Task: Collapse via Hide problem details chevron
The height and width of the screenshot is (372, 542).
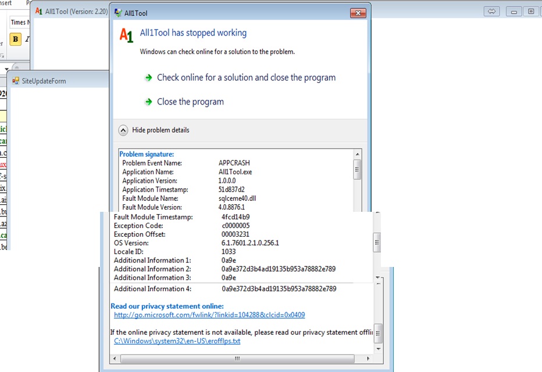Action: [x=123, y=130]
